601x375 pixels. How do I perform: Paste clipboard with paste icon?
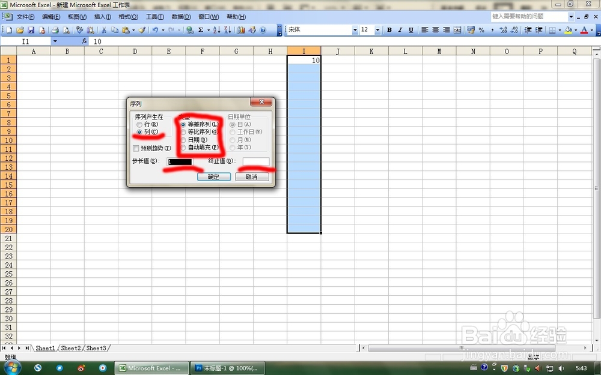point(126,30)
